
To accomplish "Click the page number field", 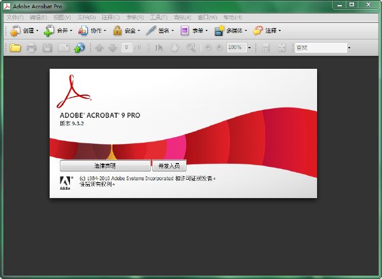I will point(127,48).
